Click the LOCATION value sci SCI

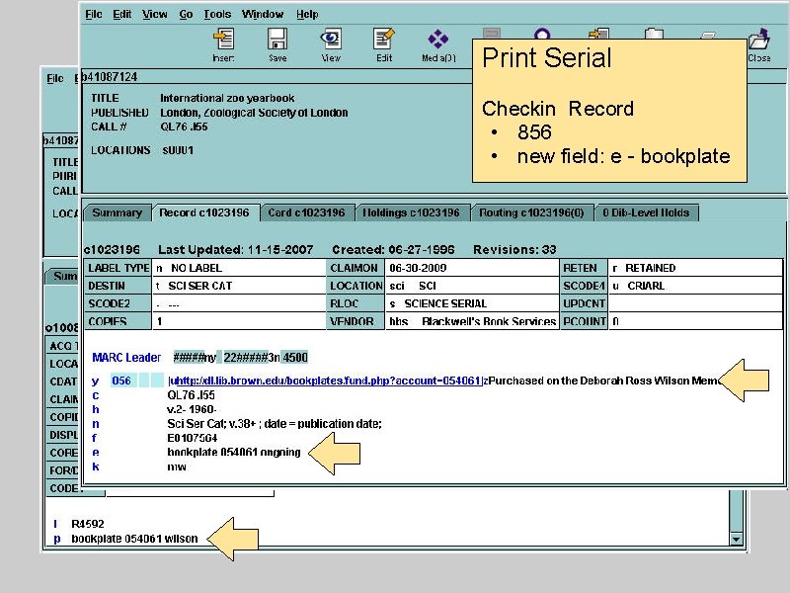click(x=472, y=286)
